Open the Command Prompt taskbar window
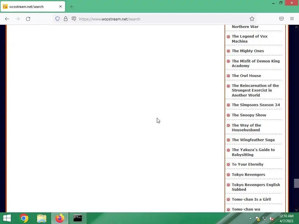This screenshot has height=224, width=299. pos(78,218)
